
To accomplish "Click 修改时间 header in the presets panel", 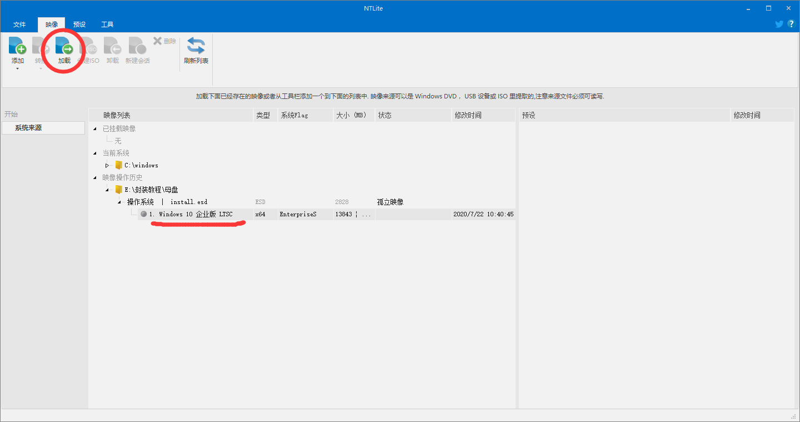I will pos(762,115).
